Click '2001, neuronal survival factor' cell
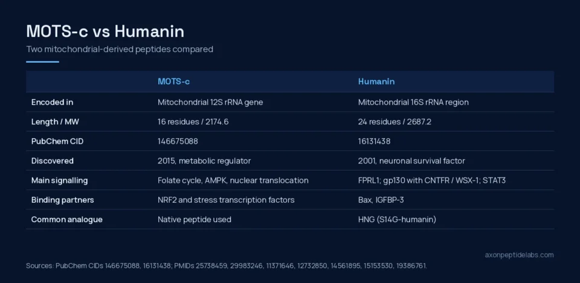The width and height of the screenshot is (580, 283). [411, 161]
